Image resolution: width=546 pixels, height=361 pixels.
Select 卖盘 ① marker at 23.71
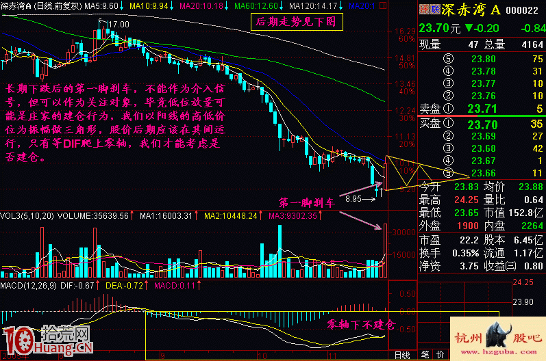[x=448, y=109]
